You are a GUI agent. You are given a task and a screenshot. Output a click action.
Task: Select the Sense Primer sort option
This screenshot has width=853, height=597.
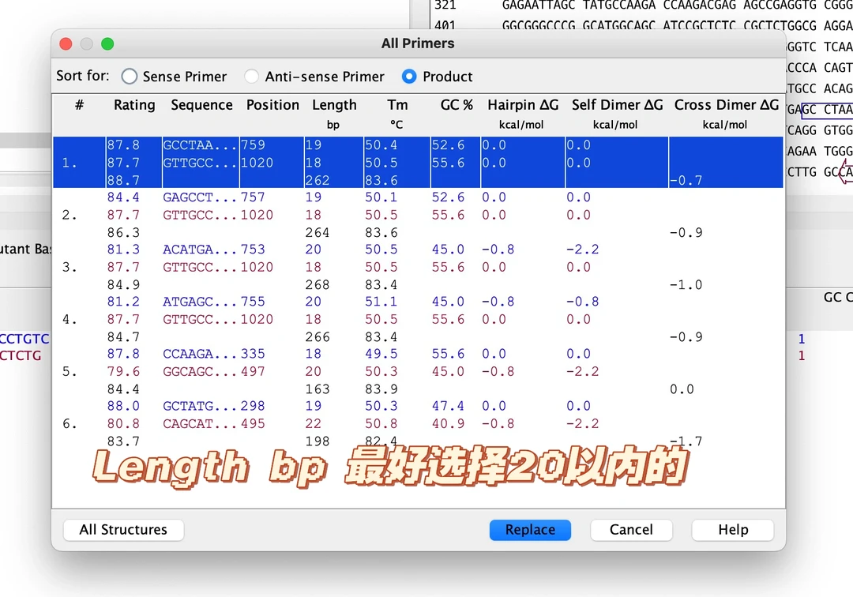pos(174,77)
